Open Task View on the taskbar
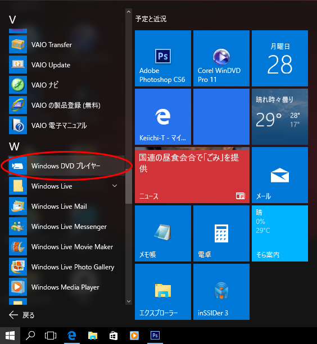The width and height of the screenshot is (317, 344). pos(51,336)
